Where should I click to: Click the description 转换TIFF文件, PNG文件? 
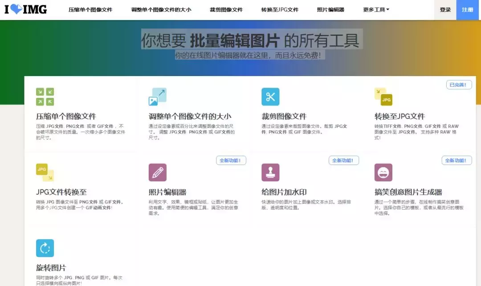416,132
